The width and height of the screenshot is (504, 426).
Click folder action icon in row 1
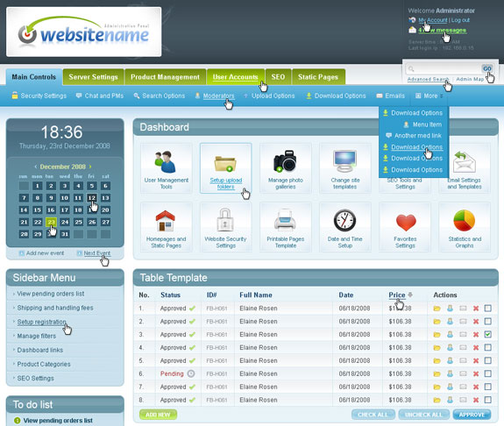[x=437, y=309]
